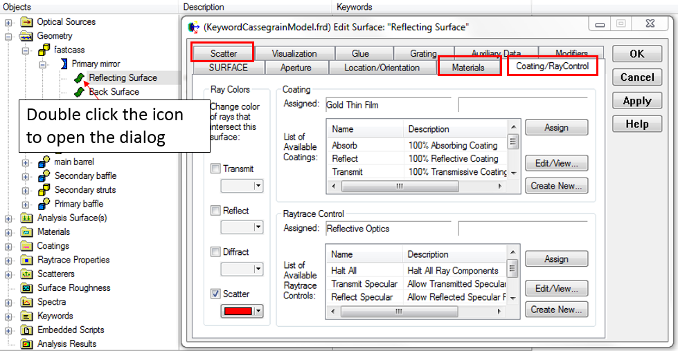Uncheck the Scatter ray color checkbox
Viewport: 678px width, 351px height.
[x=216, y=294]
